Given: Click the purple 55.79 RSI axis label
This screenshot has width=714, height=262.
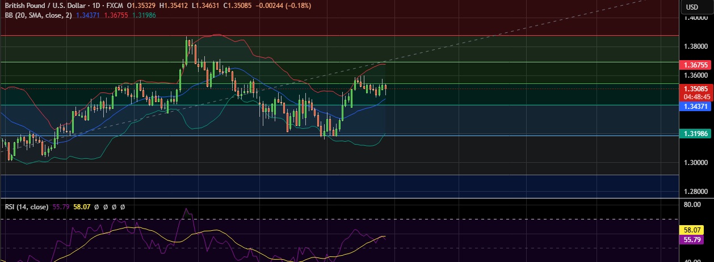Looking at the screenshot, I should 693,240.
